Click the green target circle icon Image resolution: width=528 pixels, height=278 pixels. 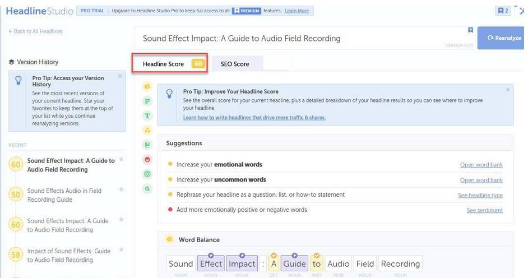147,174
